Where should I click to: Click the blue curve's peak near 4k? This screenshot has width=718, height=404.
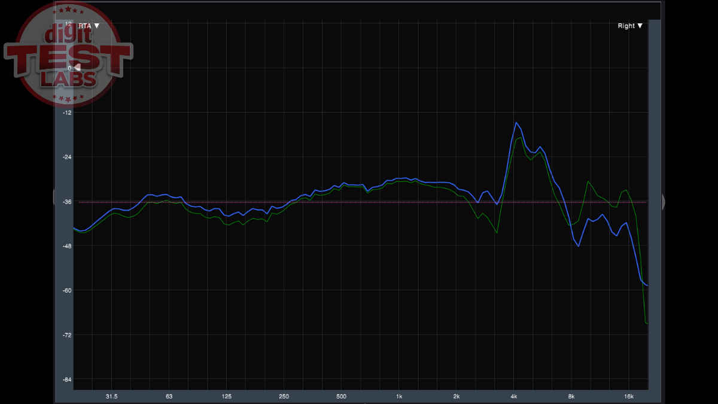516,123
